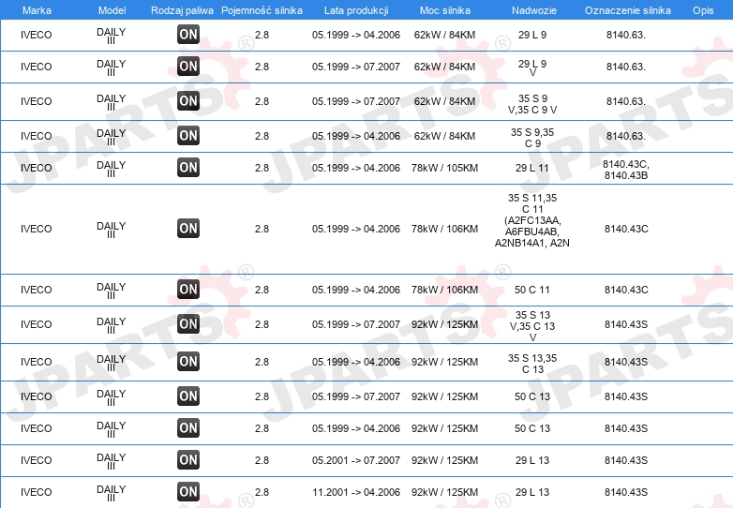Select the body cell listing A2FC13AA, A6FBU4AB

(x=532, y=220)
